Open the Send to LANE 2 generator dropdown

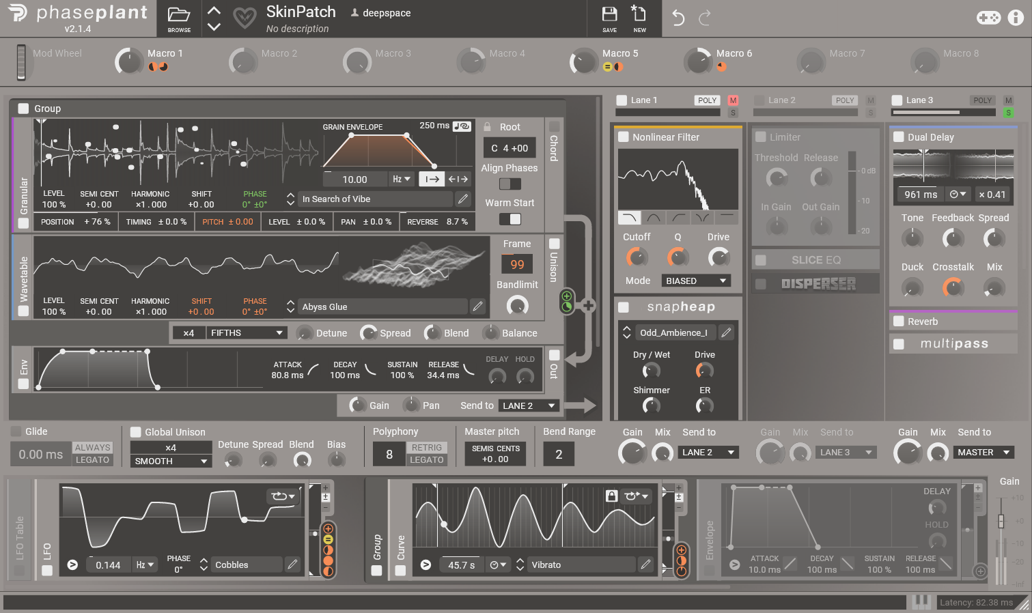(x=529, y=405)
